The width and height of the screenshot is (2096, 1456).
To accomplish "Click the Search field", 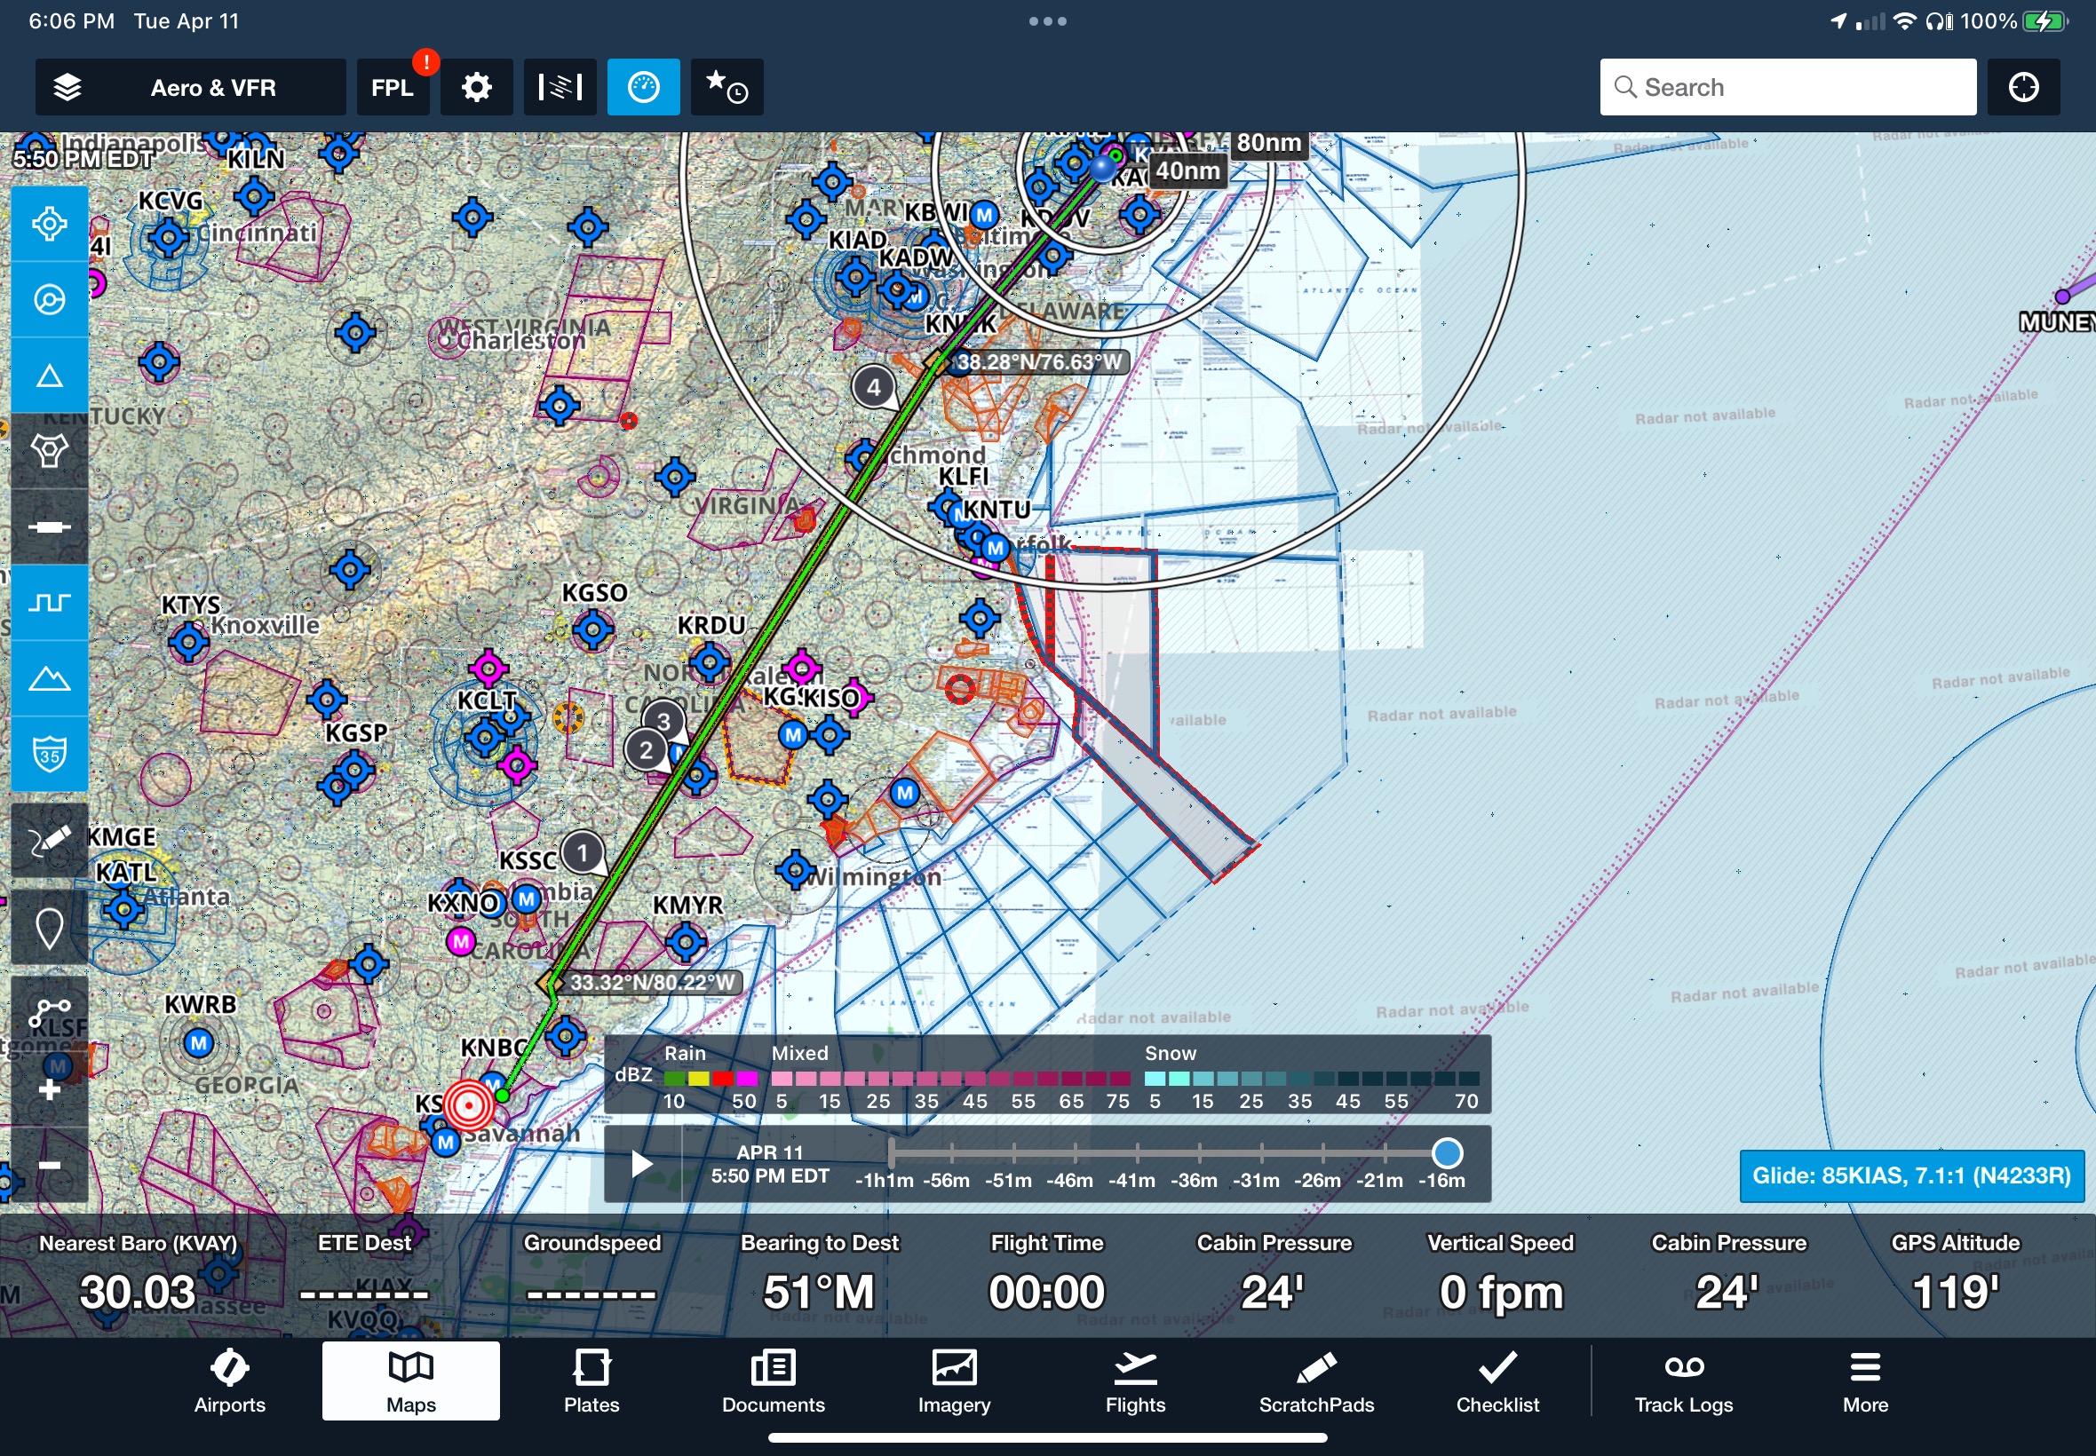I will [x=1787, y=88].
